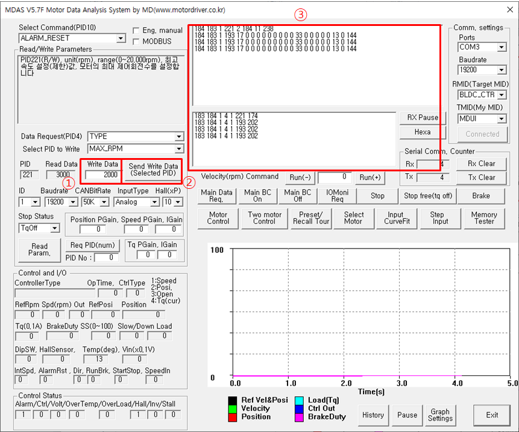Viewport: 519px width, 432px height.
Task: Toggle the MODBUS checkbox
Action: [x=136, y=42]
